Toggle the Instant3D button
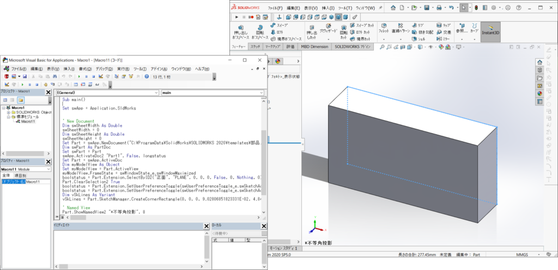Image resolution: width=558 pixels, height=270 pixels. (490, 32)
